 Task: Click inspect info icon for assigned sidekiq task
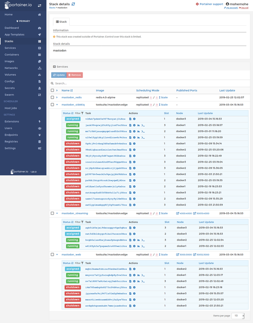[x=134, y=119]
